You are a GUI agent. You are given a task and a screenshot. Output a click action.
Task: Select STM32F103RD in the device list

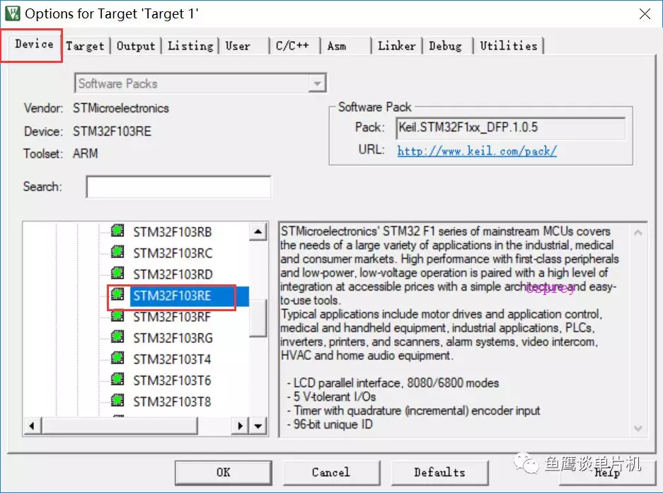173,274
